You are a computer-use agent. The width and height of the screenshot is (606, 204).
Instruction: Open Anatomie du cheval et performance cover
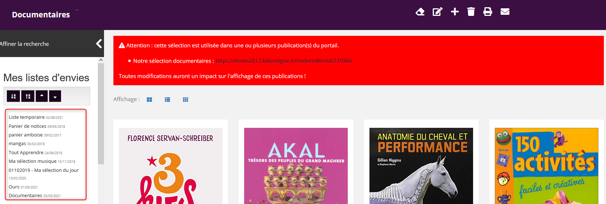click(x=421, y=166)
